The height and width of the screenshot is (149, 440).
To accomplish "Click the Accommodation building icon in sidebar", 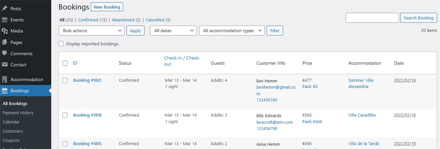I will [5, 79].
